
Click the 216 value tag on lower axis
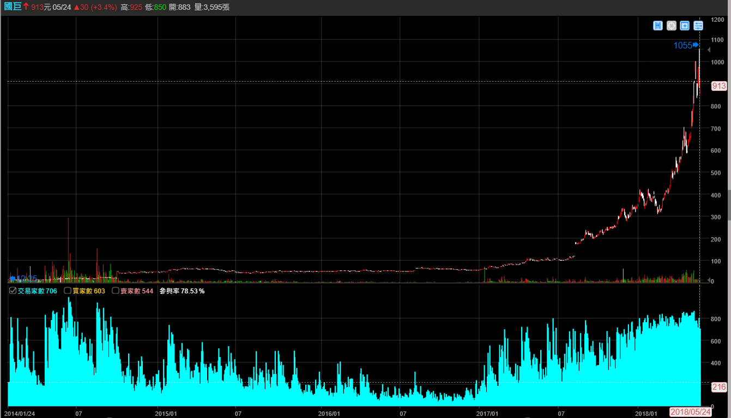click(719, 387)
